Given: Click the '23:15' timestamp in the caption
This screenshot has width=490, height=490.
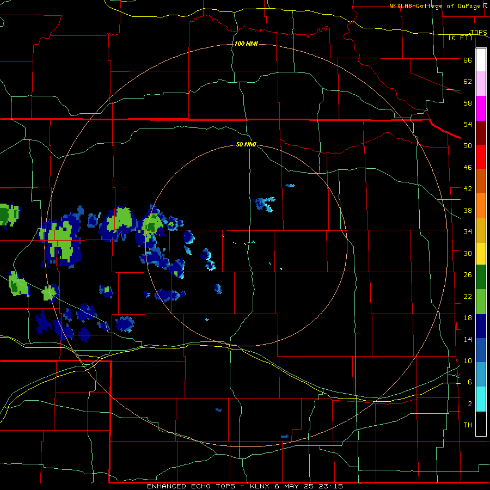Looking at the screenshot, I should coord(330,486).
